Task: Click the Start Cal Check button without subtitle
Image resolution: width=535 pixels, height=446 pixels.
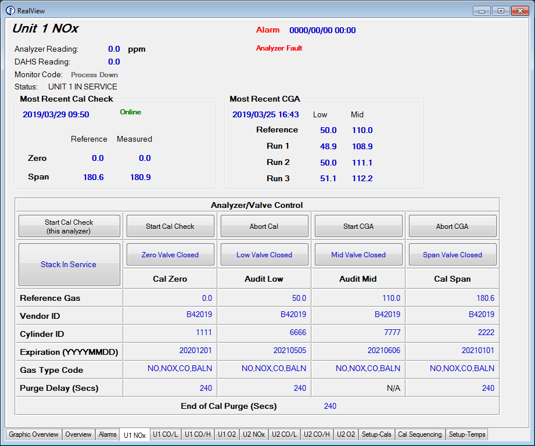Action: click(x=170, y=226)
